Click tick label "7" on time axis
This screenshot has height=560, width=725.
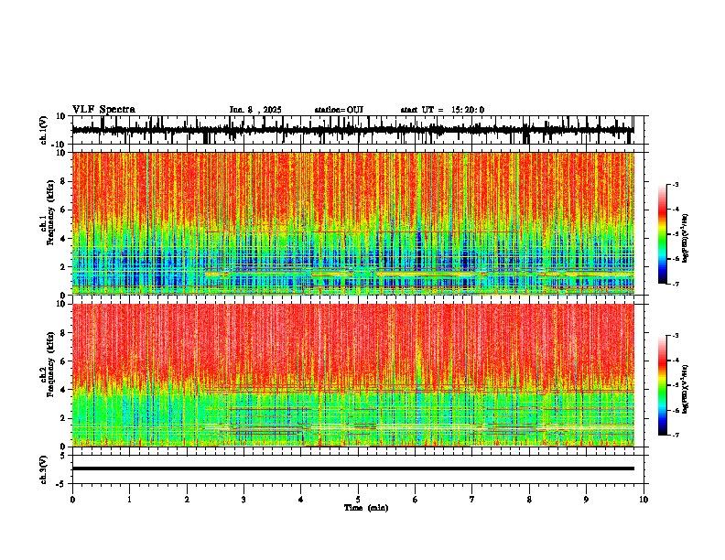[472, 500]
